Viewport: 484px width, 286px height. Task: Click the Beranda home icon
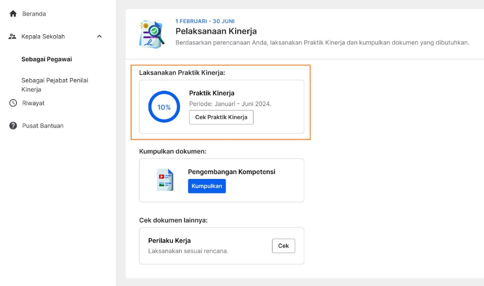coord(13,14)
